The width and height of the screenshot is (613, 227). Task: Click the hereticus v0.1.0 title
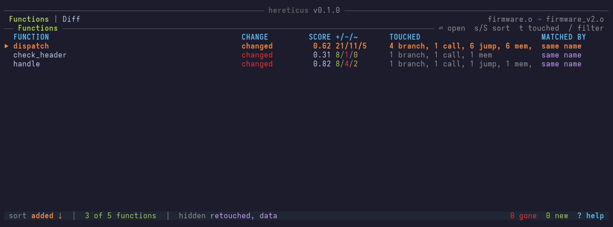[x=304, y=10]
